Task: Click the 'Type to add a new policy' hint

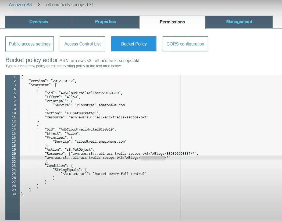Action: 63,66
